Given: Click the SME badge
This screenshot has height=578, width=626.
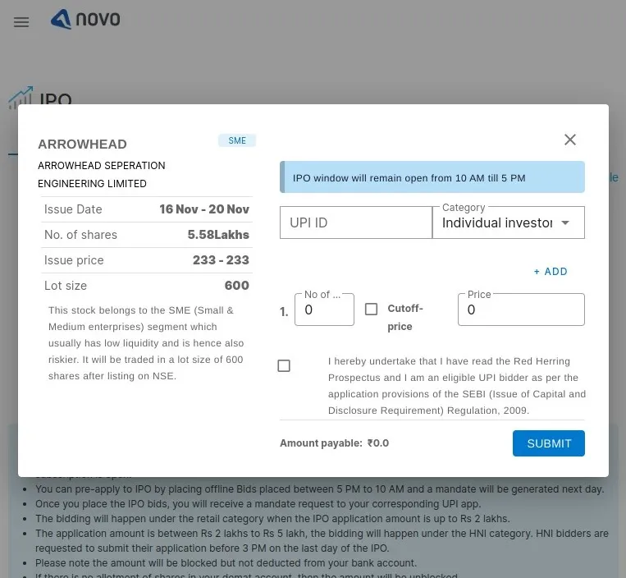Looking at the screenshot, I should (237, 140).
